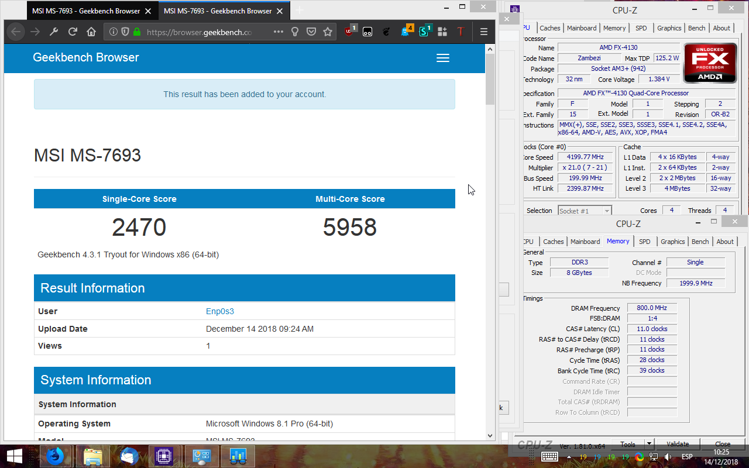Expand the Socket #1 selection dropdown
This screenshot has width=749, height=468.
pyautogui.click(x=606, y=211)
